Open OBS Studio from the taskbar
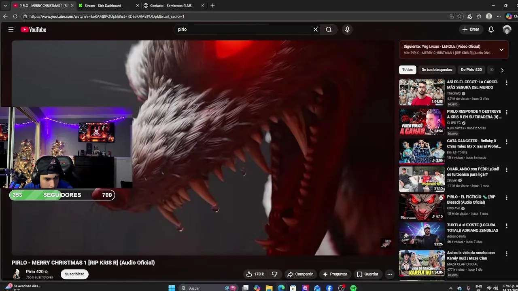 [342, 288]
